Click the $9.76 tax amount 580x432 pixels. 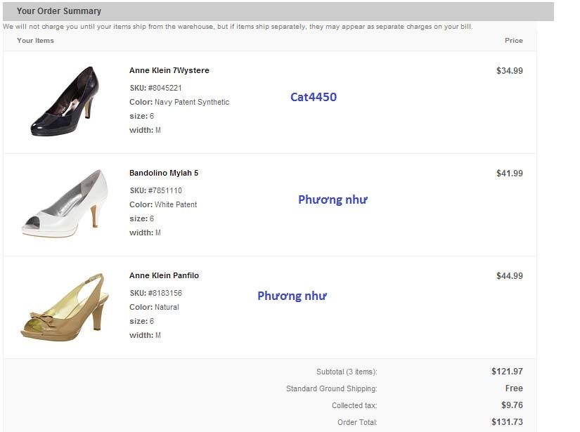point(512,405)
